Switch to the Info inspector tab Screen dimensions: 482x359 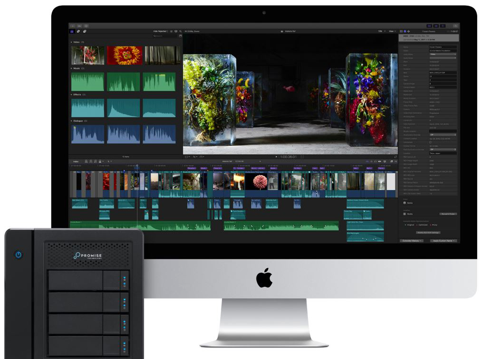(x=405, y=31)
